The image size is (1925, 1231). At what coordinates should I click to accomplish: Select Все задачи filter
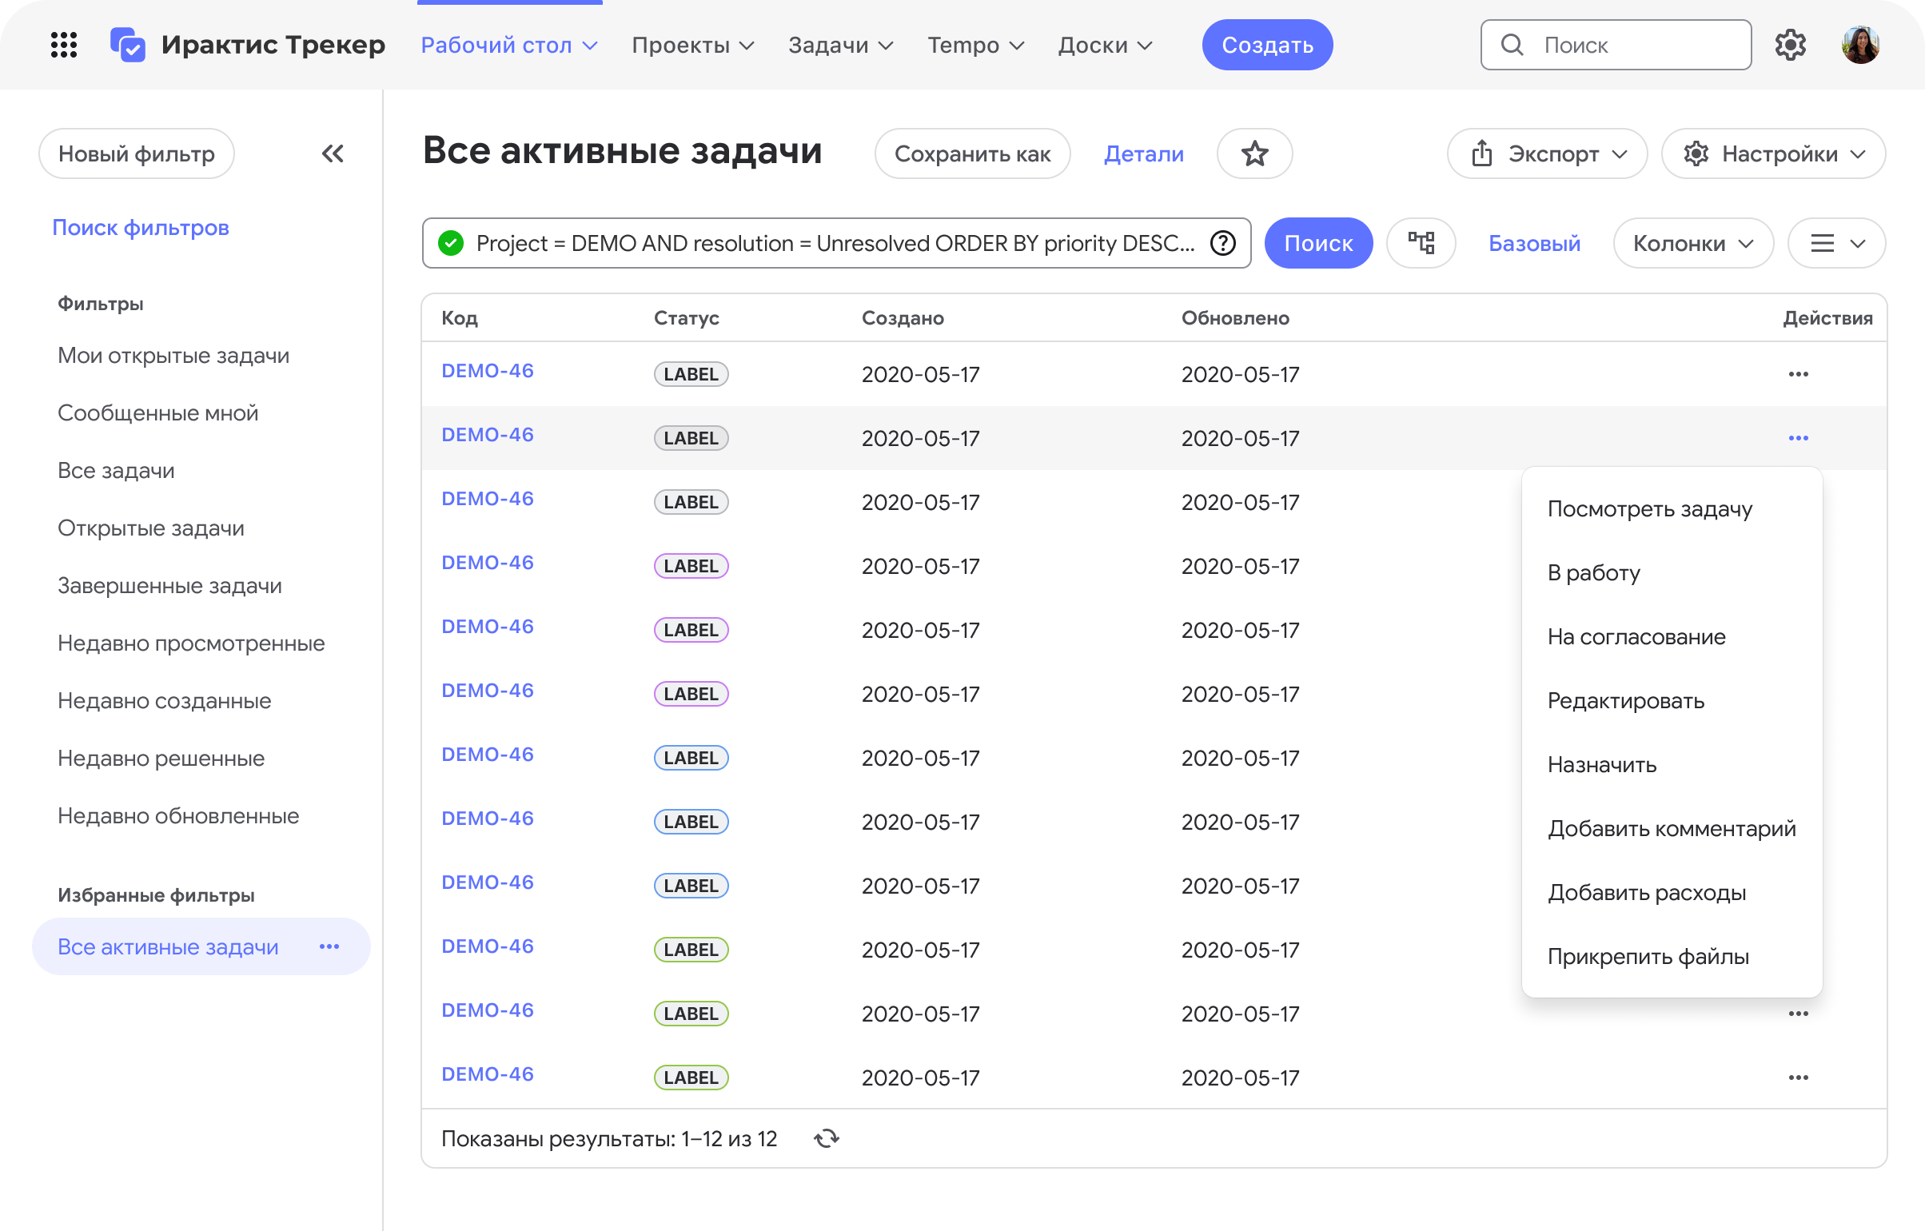pos(116,470)
